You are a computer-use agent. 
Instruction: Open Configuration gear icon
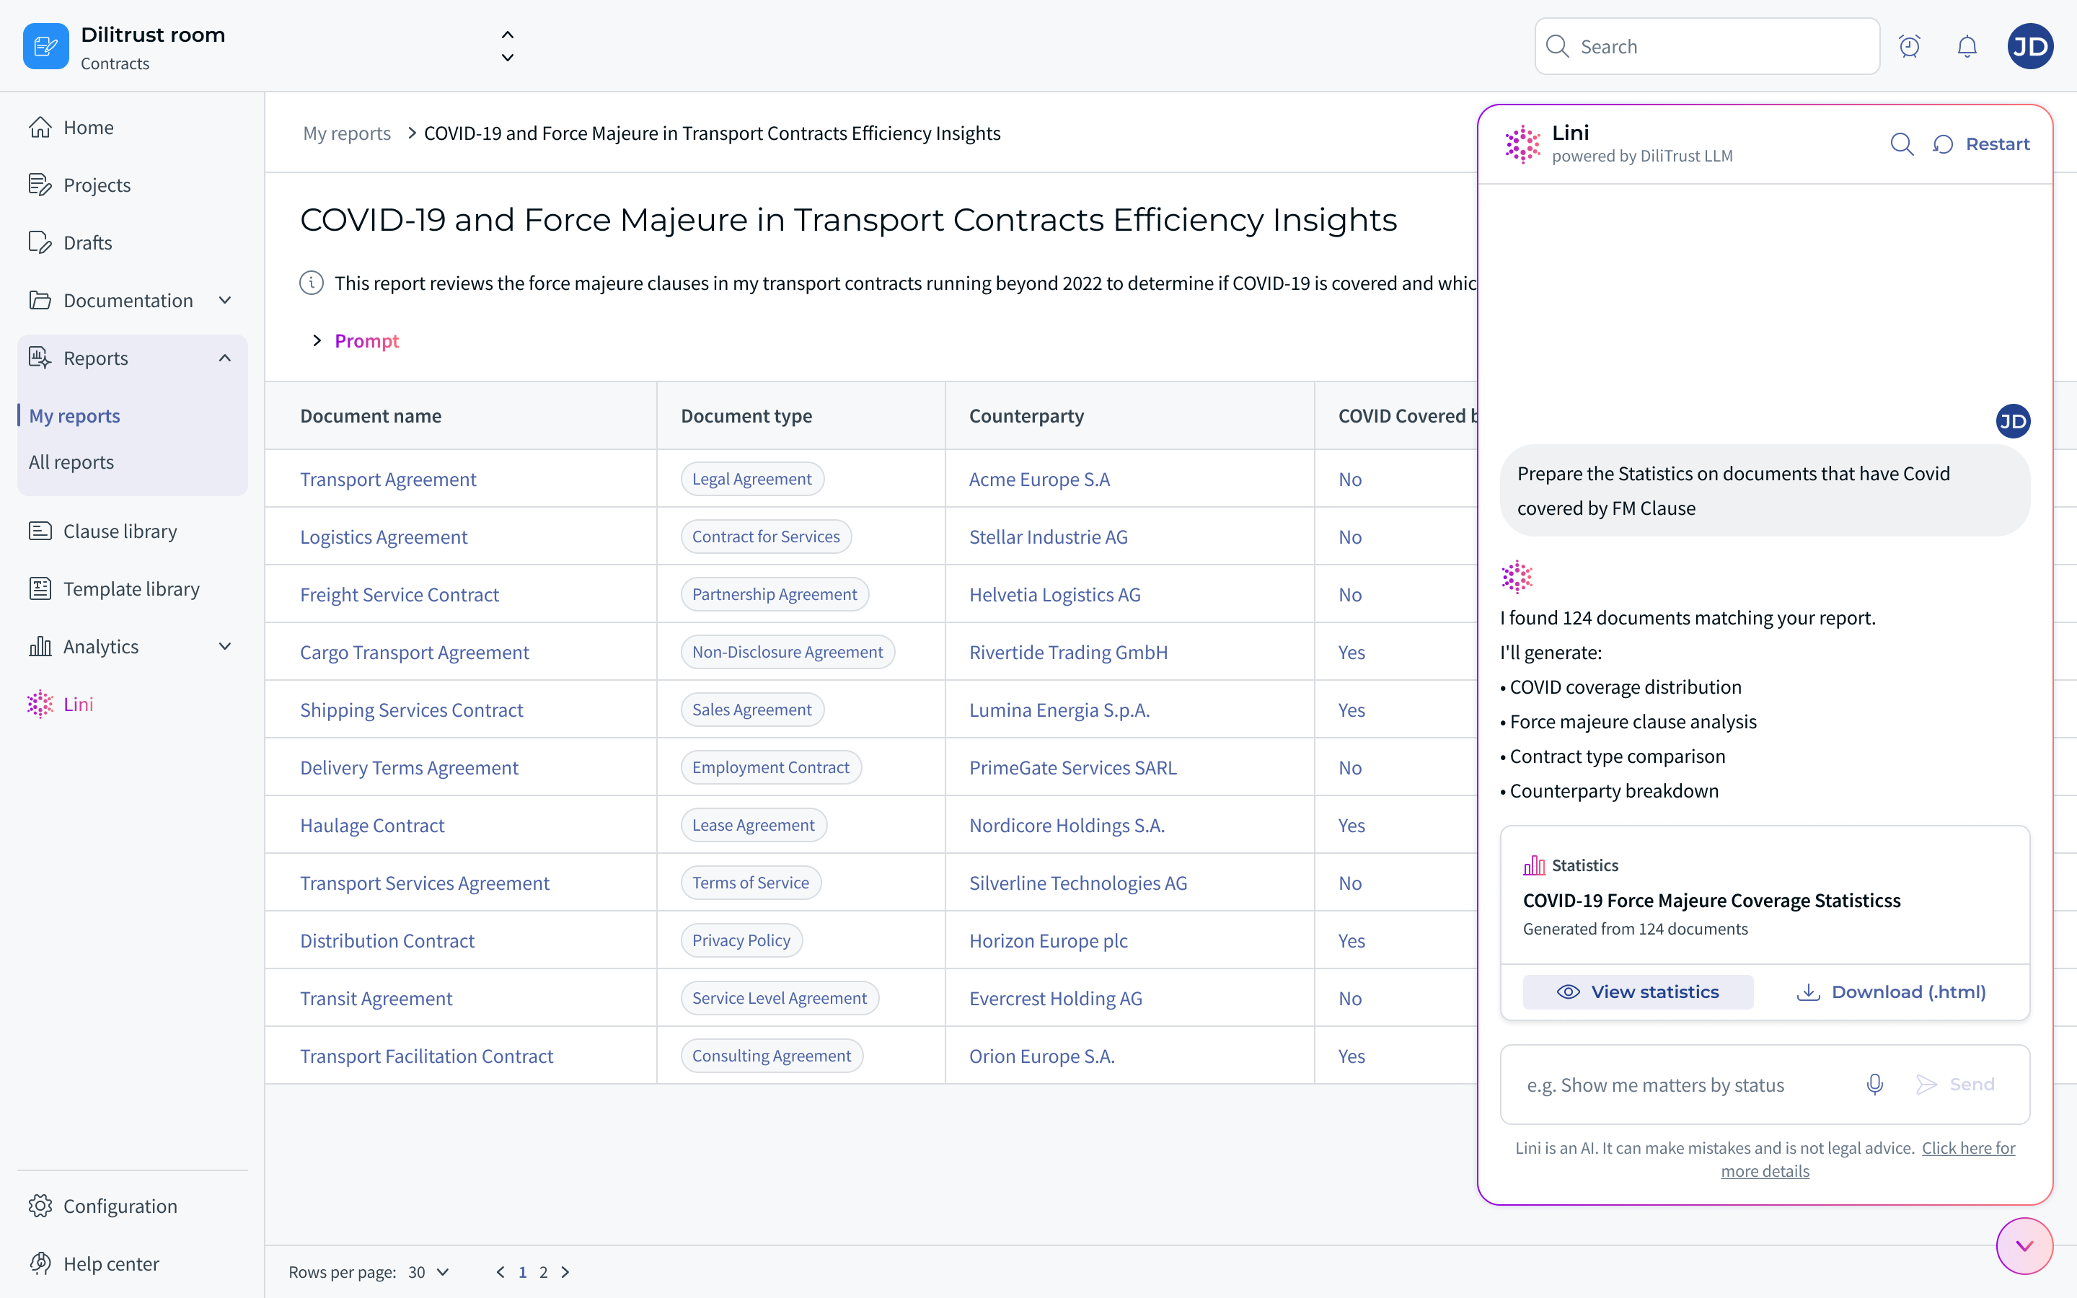[x=40, y=1205]
